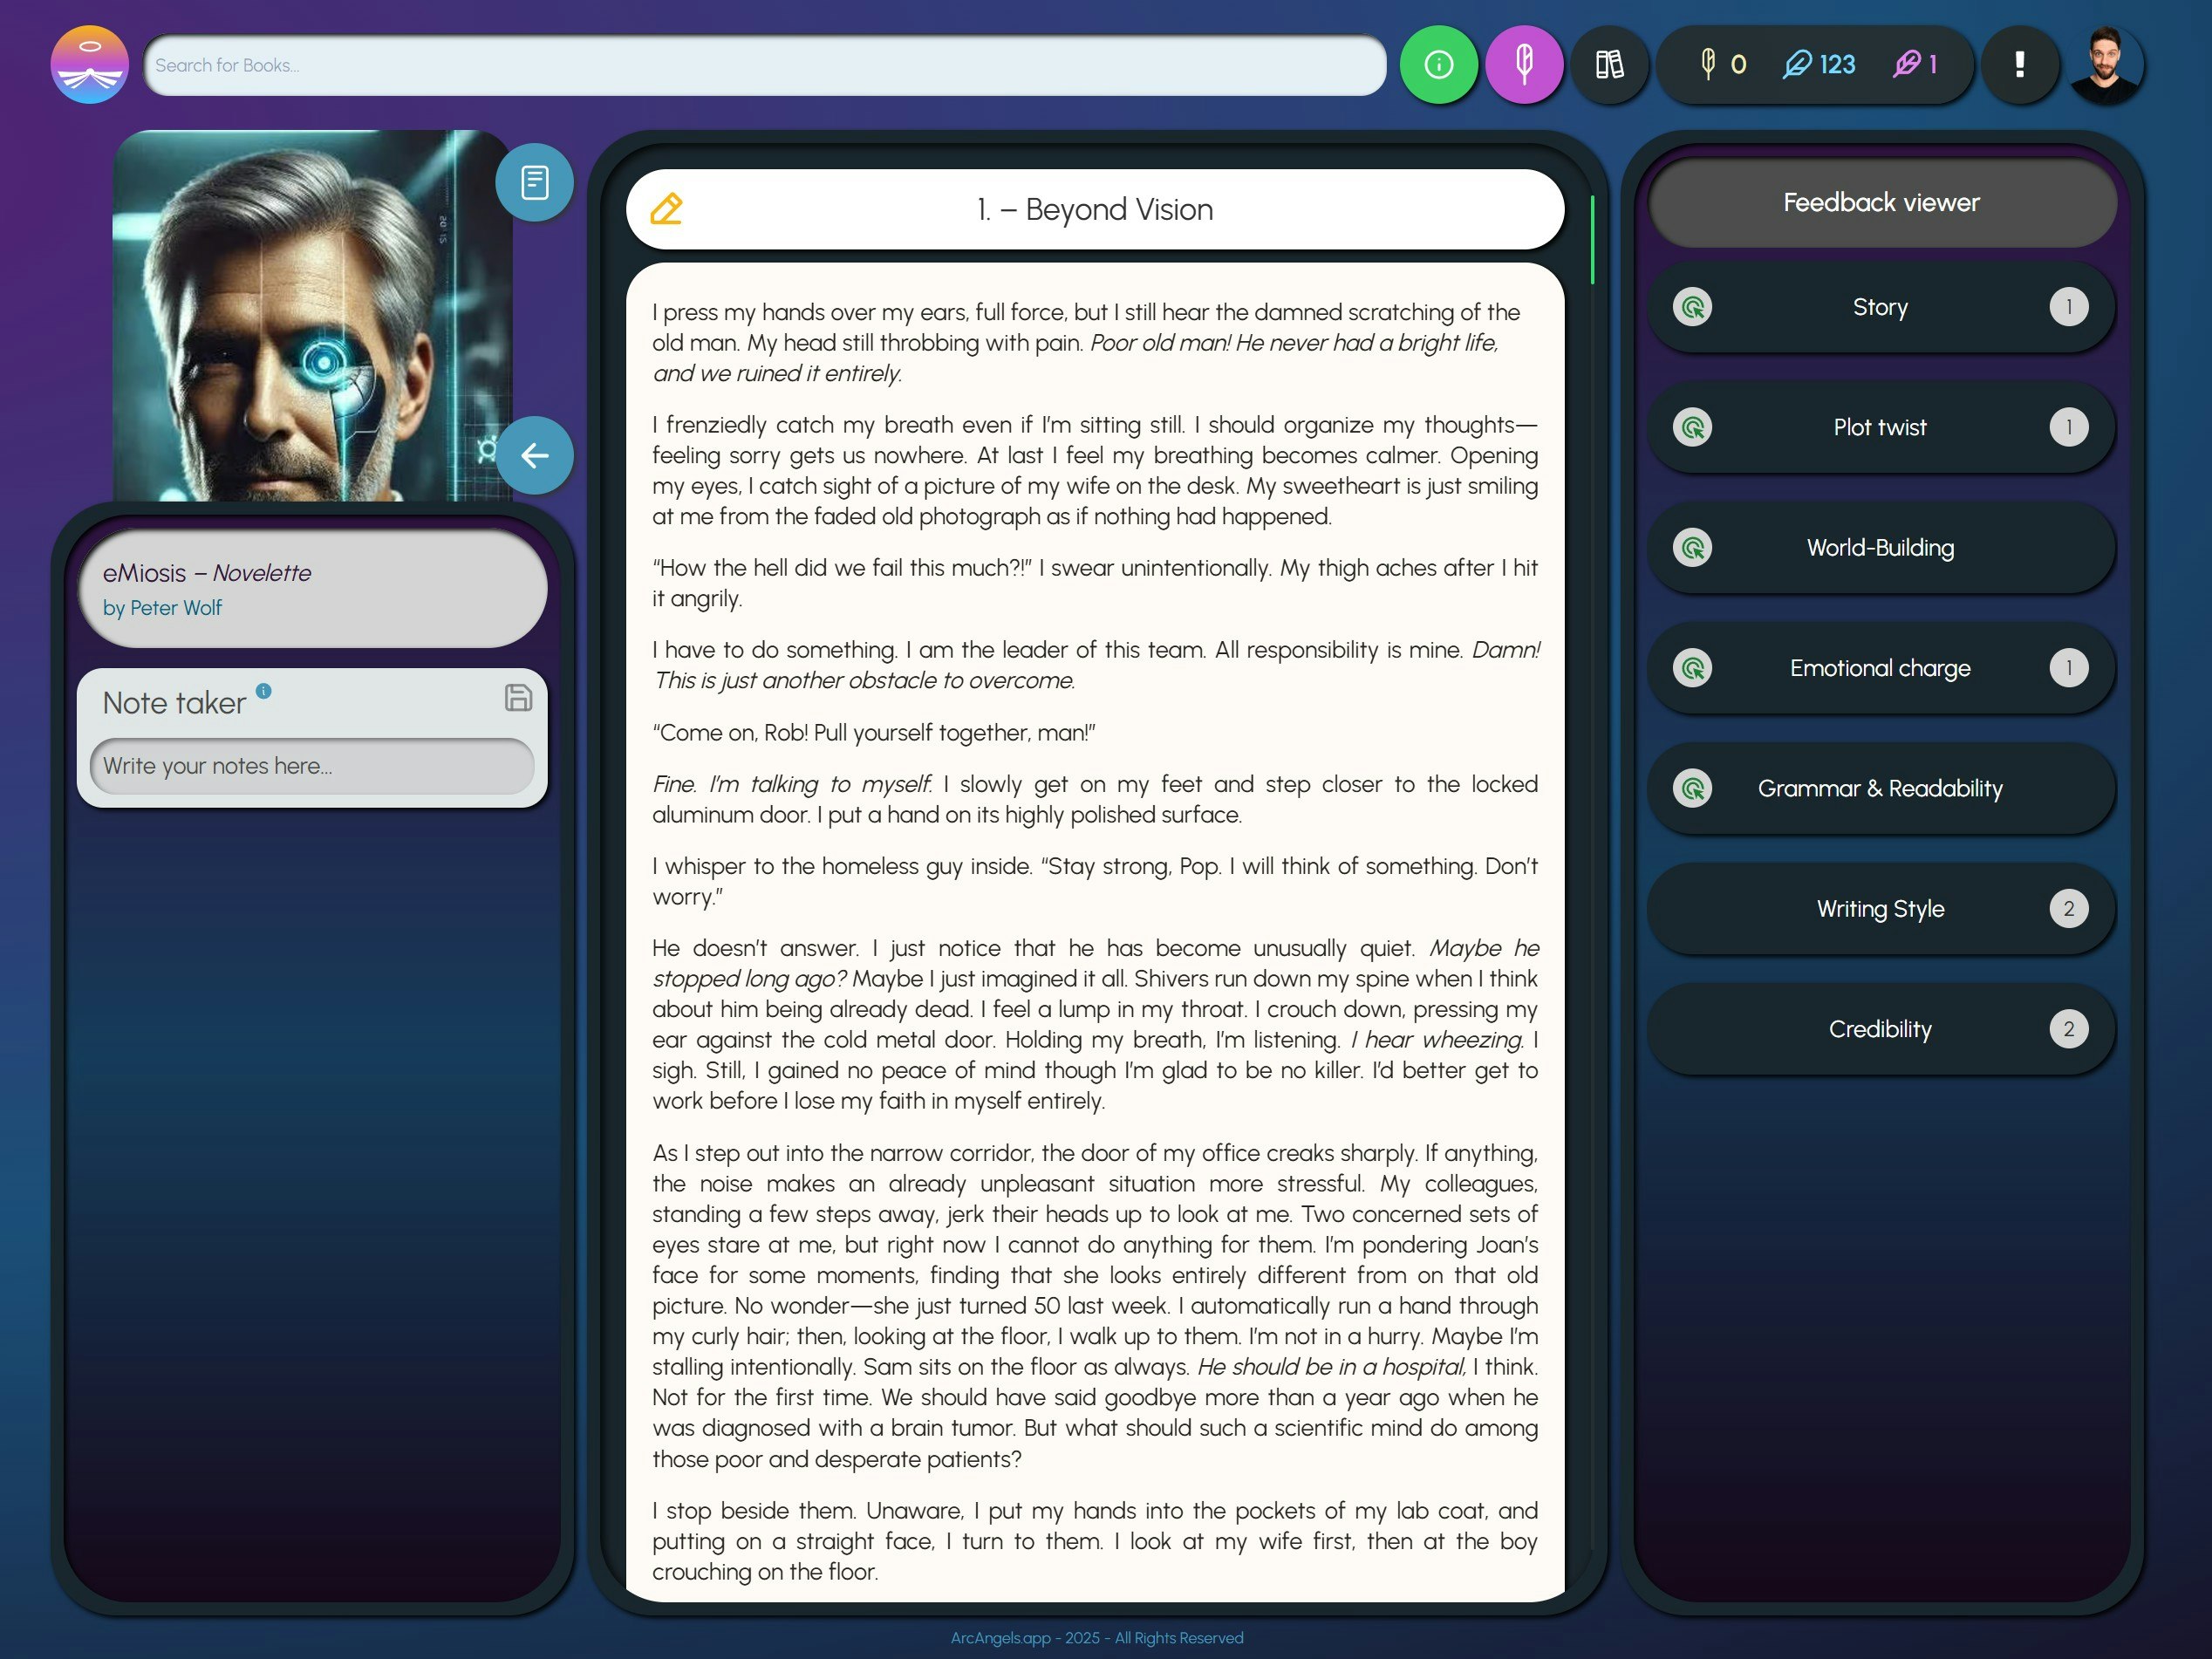Expand the Credibility feedback category
2212x1659 pixels.
click(x=1880, y=1029)
